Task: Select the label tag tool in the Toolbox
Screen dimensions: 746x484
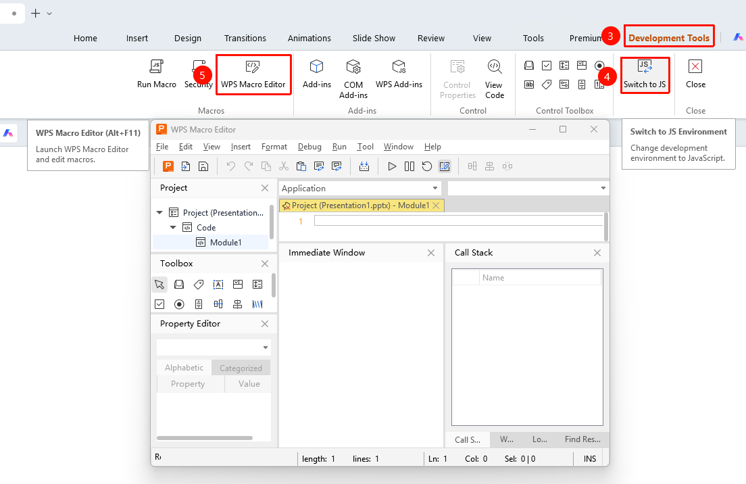Action: [x=199, y=285]
